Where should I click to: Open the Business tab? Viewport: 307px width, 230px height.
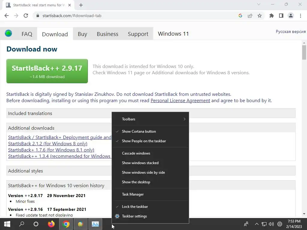pyautogui.click(x=108, y=34)
